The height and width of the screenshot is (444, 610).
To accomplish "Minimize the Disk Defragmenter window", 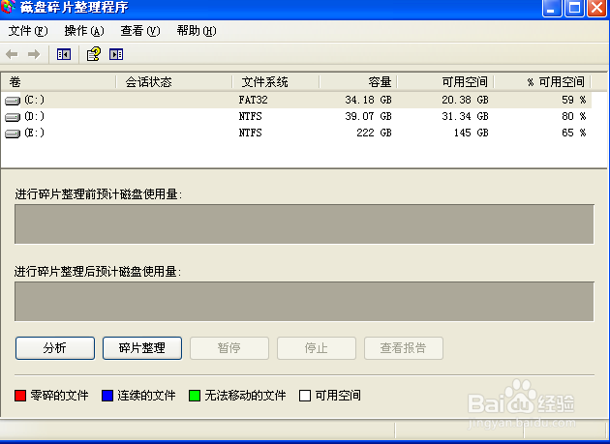I will pyautogui.click(x=552, y=8).
